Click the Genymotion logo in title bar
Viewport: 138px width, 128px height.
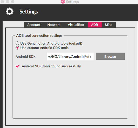click(x=63, y=2)
